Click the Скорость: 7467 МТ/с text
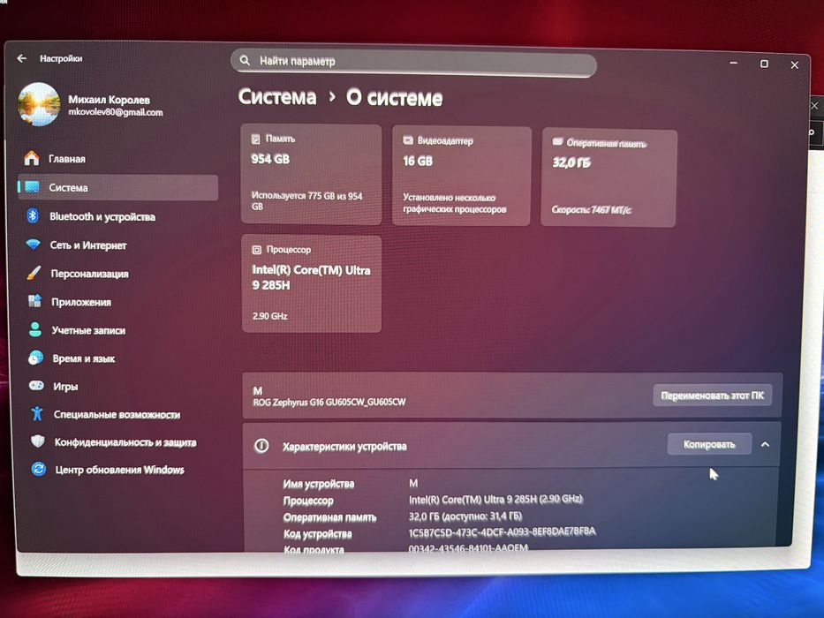This screenshot has height=618, width=824. 591,210
